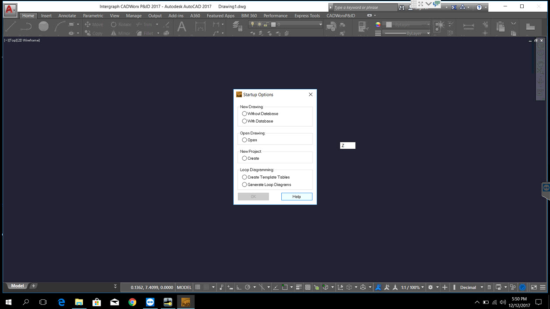Open the CADWorxP&ID ribbon tab

pos(341,16)
